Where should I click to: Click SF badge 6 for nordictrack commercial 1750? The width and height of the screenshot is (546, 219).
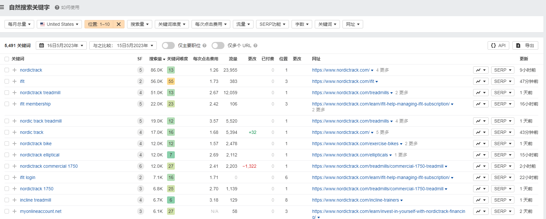click(140, 166)
